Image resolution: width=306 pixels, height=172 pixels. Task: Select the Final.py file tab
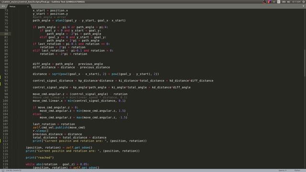coord(19,6)
